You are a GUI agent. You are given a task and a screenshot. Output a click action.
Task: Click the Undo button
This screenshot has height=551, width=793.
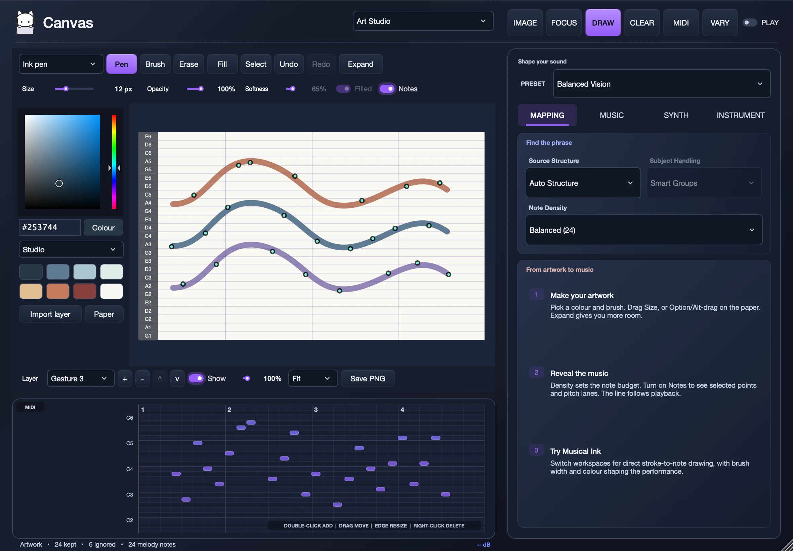pyautogui.click(x=289, y=64)
